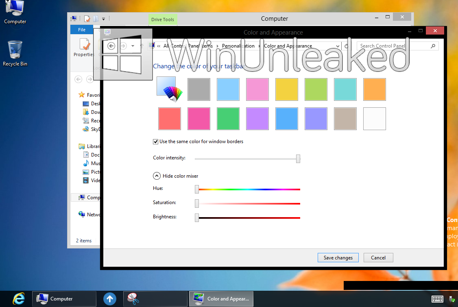Select Network in the navigation pane
The width and height of the screenshot is (458, 307).
point(92,214)
